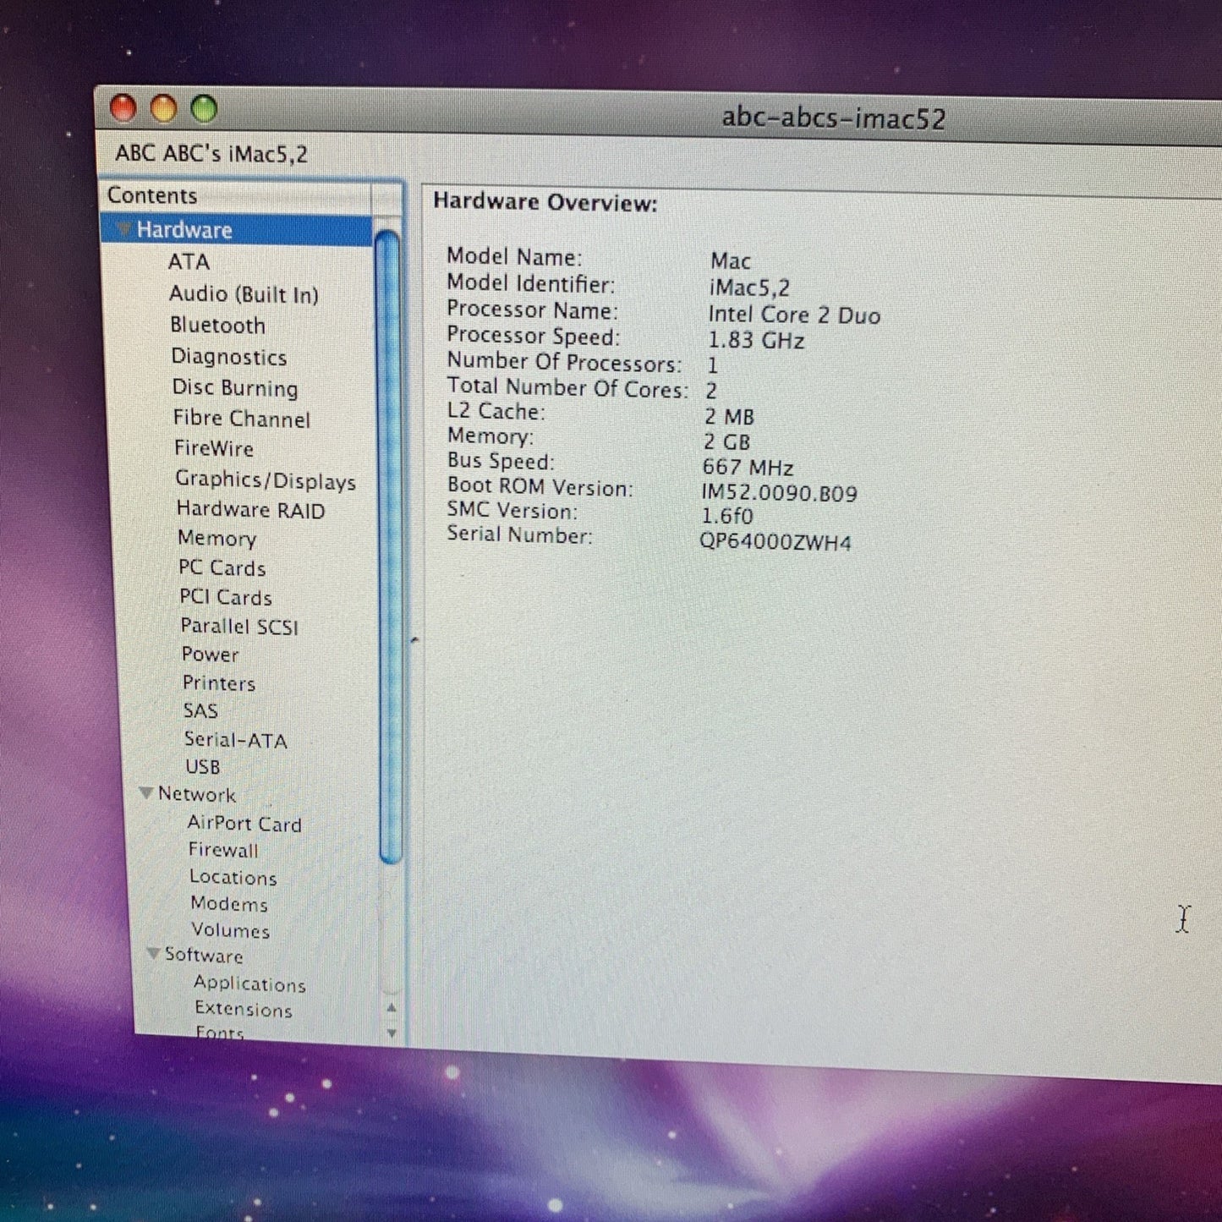Viewport: 1222px width, 1222px height.
Task: Select the Network category label
Action: pyautogui.click(x=197, y=794)
